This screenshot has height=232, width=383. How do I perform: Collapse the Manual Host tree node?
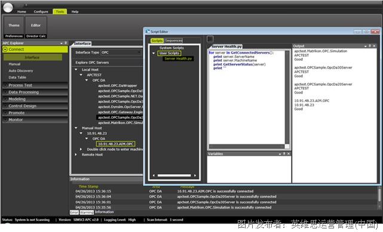pos(76,128)
